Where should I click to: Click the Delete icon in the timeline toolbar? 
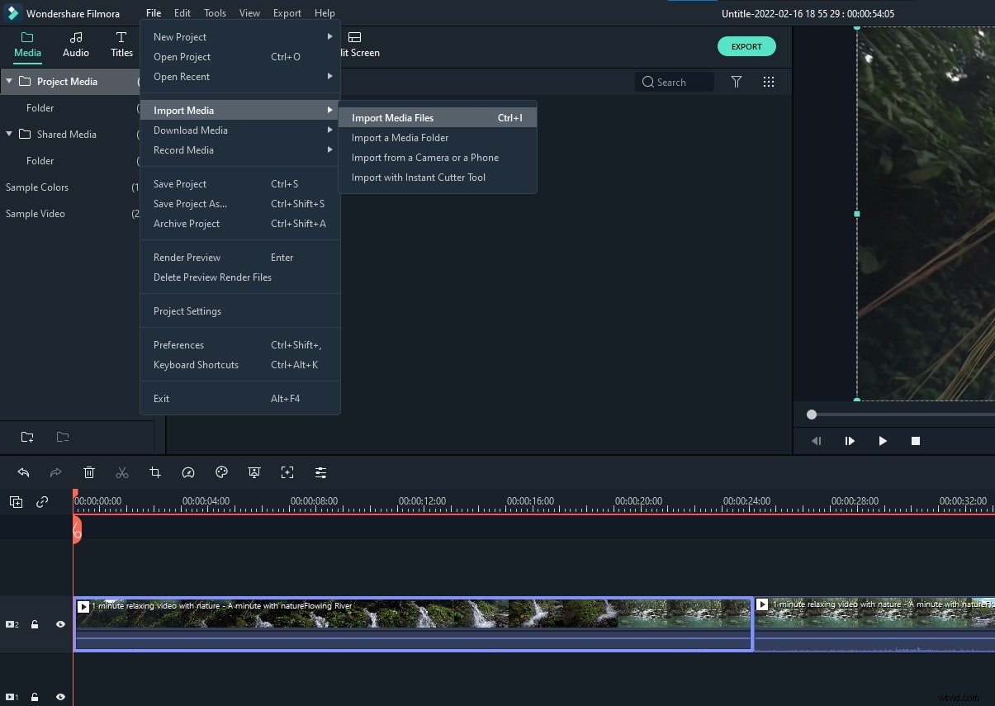pyautogui.click(x=89, y=472)
